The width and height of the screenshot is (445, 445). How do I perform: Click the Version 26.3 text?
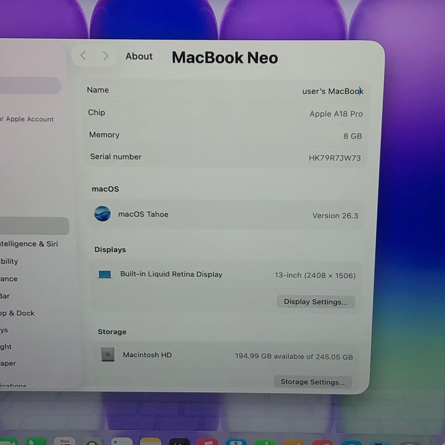[335, 216]
